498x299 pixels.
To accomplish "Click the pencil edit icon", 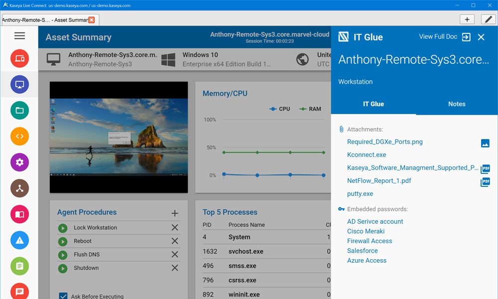I will 488,19.
